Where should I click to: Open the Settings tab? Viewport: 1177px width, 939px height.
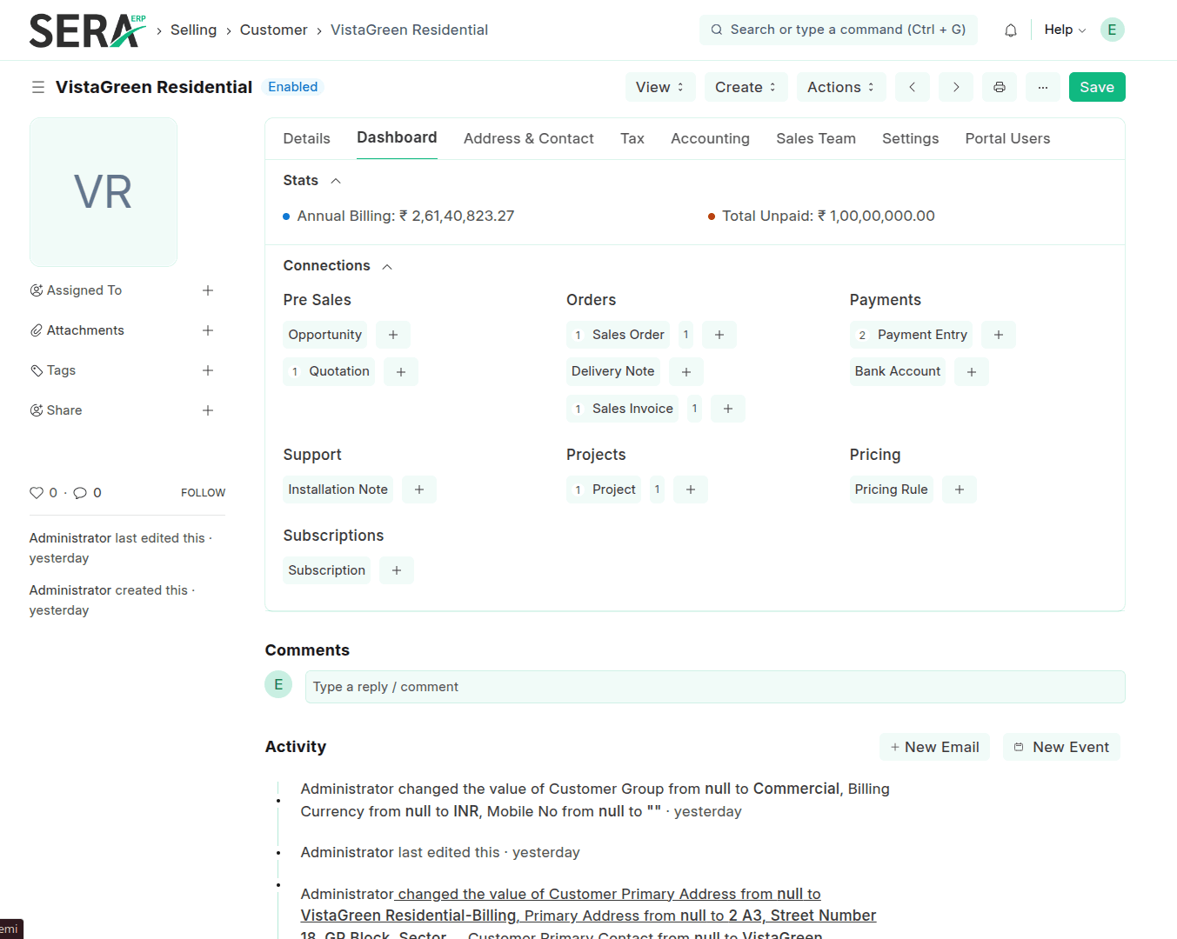[x=910, y=138]
